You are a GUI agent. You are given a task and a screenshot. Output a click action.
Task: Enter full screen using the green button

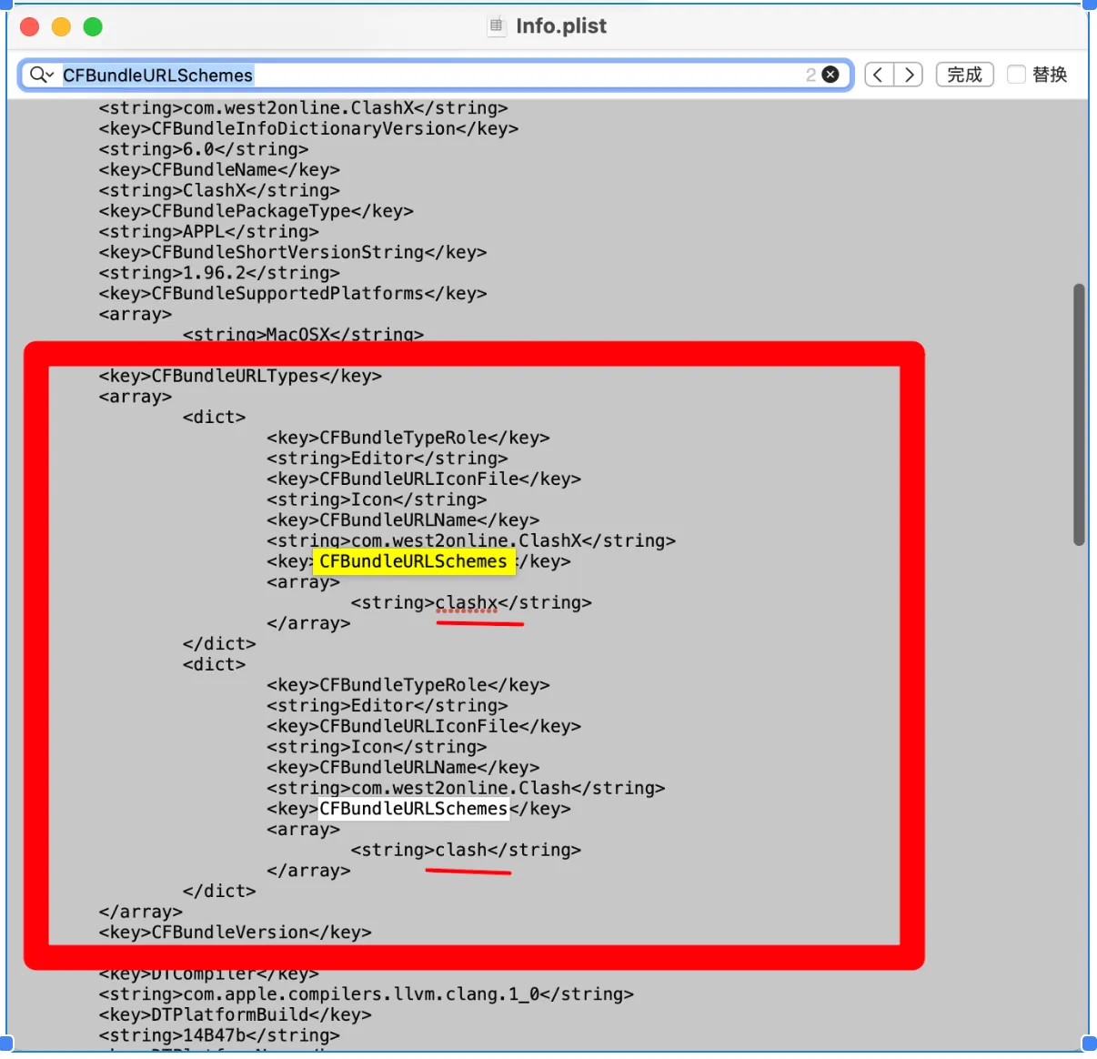click(92, 27)
